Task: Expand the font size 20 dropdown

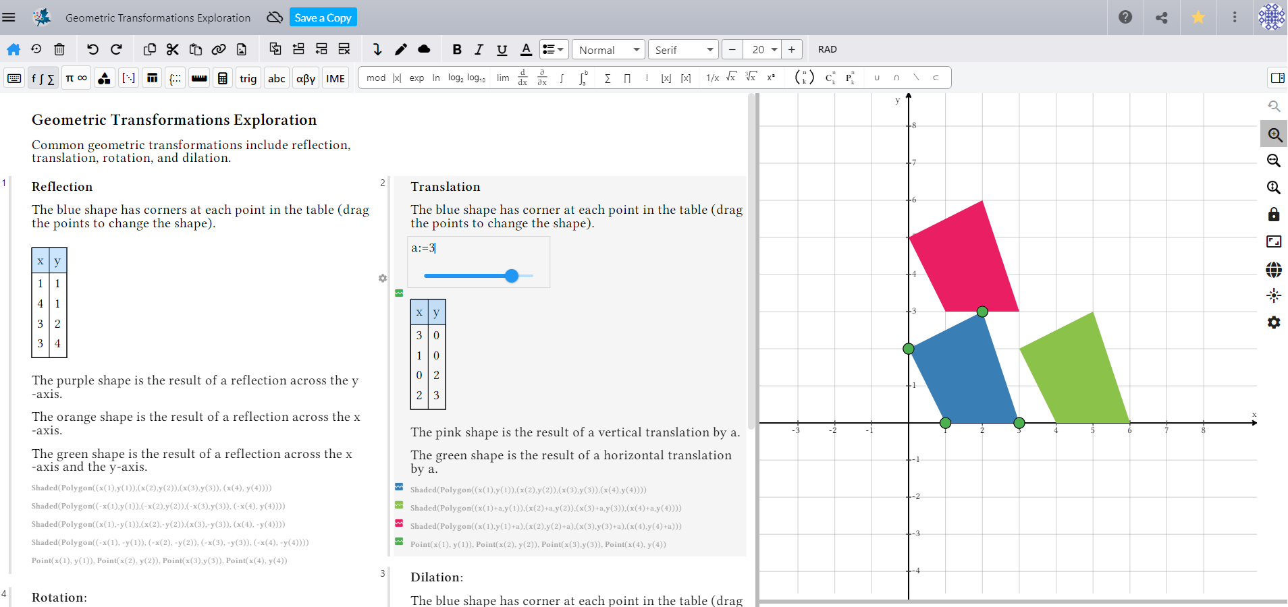Action: coord(774,50)
